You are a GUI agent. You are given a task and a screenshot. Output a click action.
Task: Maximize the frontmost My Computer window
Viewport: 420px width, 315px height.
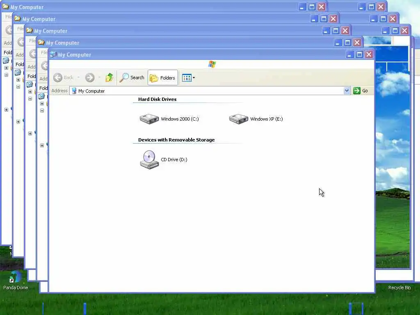coord(359,55)
